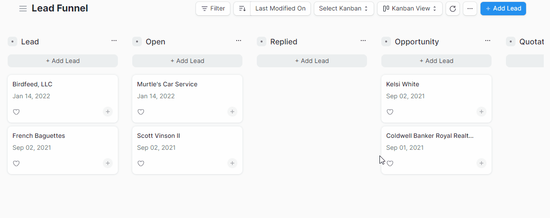The image size is (550, 218).
Task: Like the Scott Vinson II card heart
Action: 141,164
